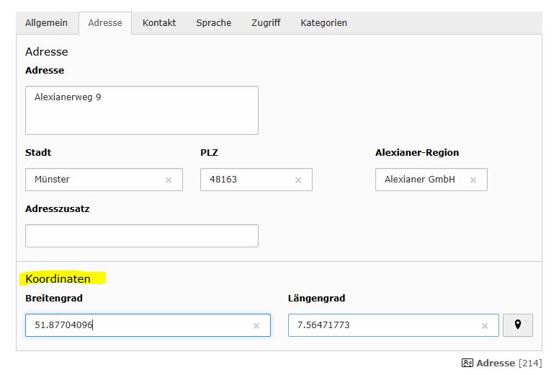Clear the Längengrad value with the x icon
559x375 pixels.
pyautogui.click(x=484, y=326)
